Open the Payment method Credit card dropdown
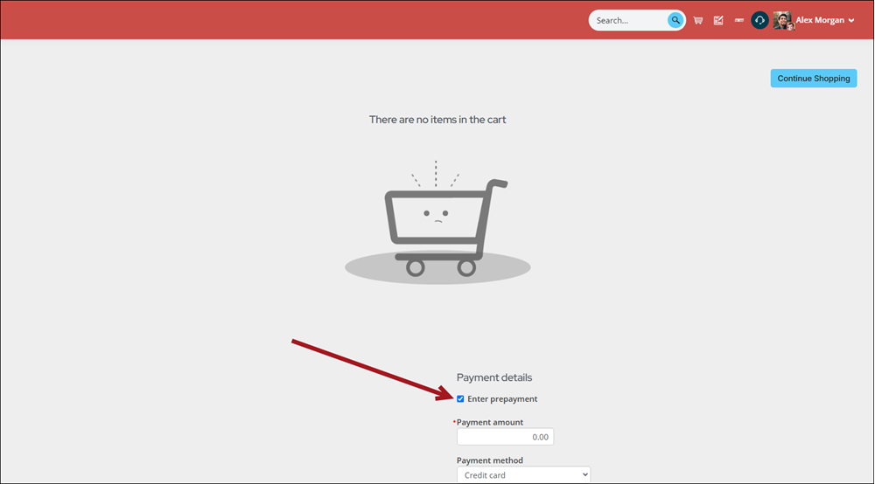Viewport: 875px width, 484px height. 523,474
